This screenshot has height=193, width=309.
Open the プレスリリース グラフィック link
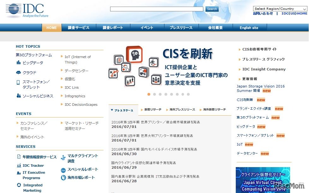264,59
